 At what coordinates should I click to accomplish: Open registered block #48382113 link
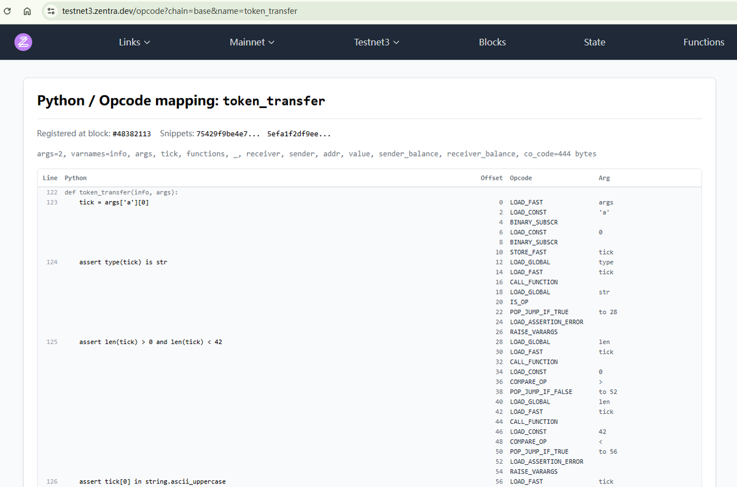tap(132, 134)
